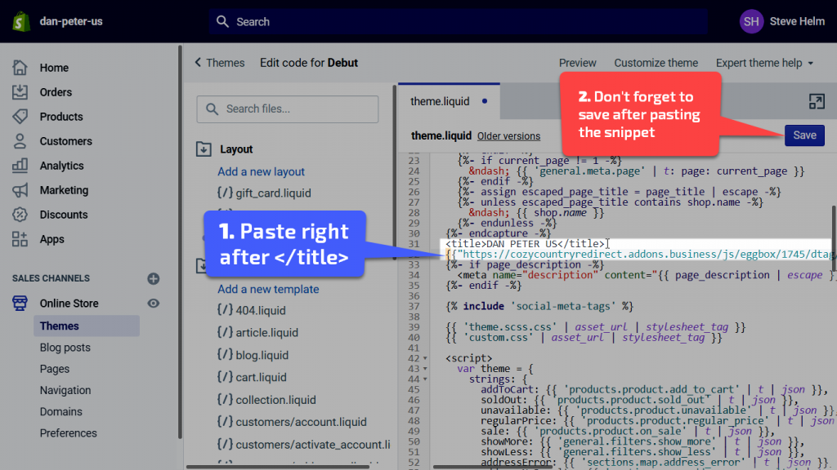Open blog.liquid template file

coord(253,355)
